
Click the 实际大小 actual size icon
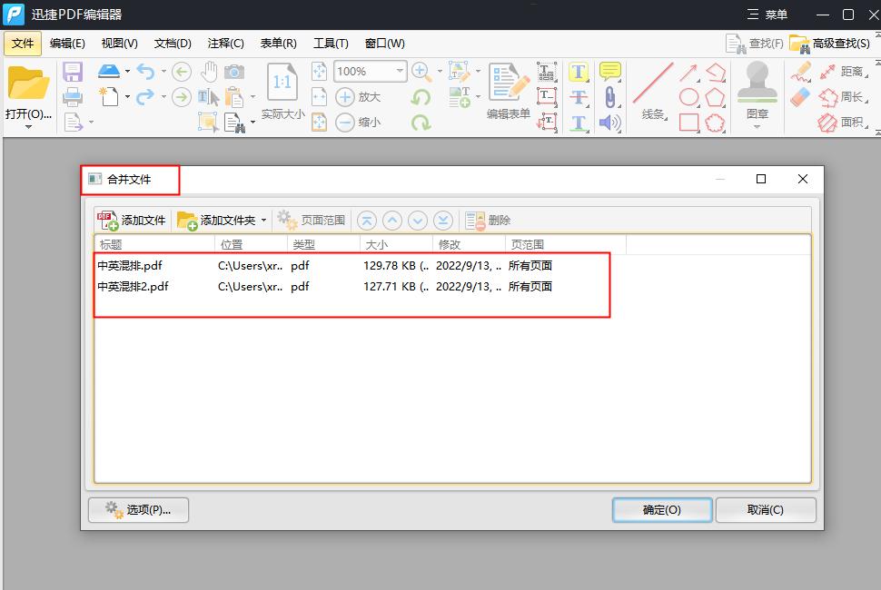(x=282, y=91)
